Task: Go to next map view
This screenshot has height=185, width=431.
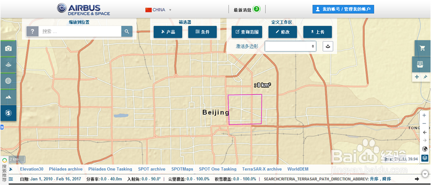Action: coord(424,141)
